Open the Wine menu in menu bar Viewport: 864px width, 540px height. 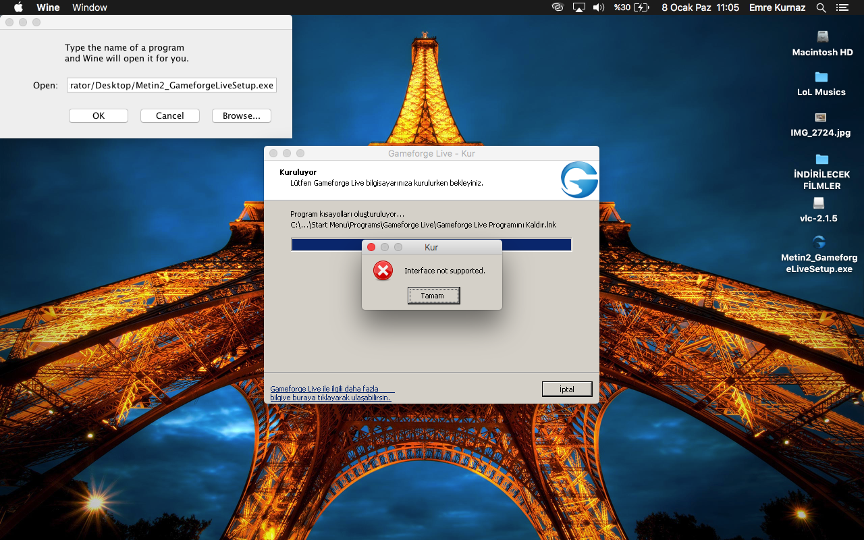coord(48,7)
